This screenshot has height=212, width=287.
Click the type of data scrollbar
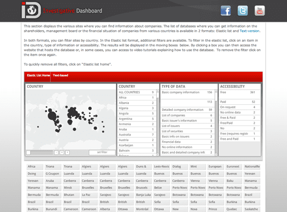click(x=216, y=122)
